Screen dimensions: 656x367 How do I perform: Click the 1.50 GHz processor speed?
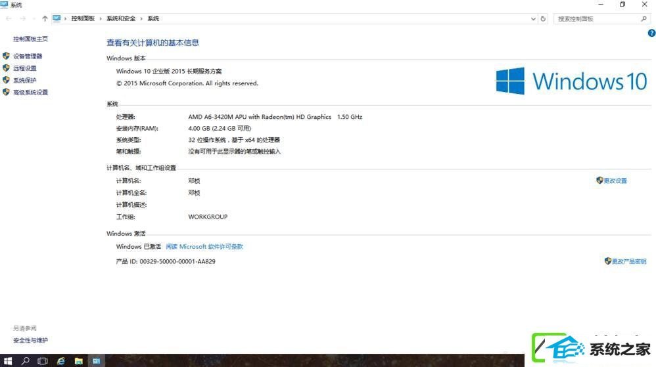[350, 117]
